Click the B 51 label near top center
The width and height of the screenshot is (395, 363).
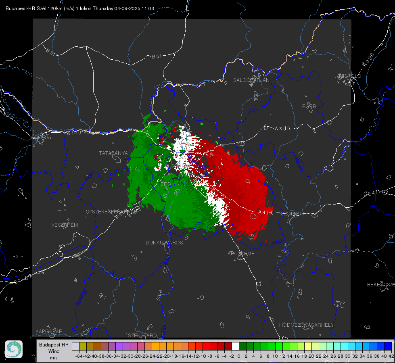tap(157, 56)
